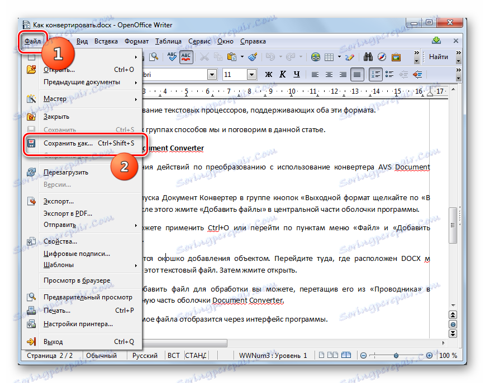Switch to single page view layout
This screenshot has height=383, width=485.
(x=322, y=355)
